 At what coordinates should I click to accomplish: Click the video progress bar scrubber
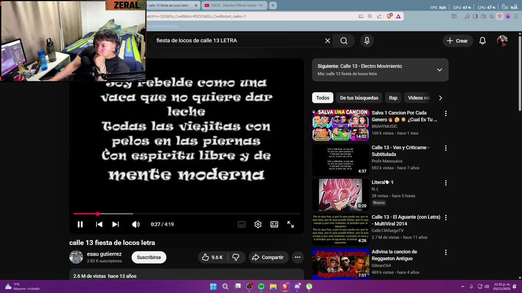tap(98, 214)
